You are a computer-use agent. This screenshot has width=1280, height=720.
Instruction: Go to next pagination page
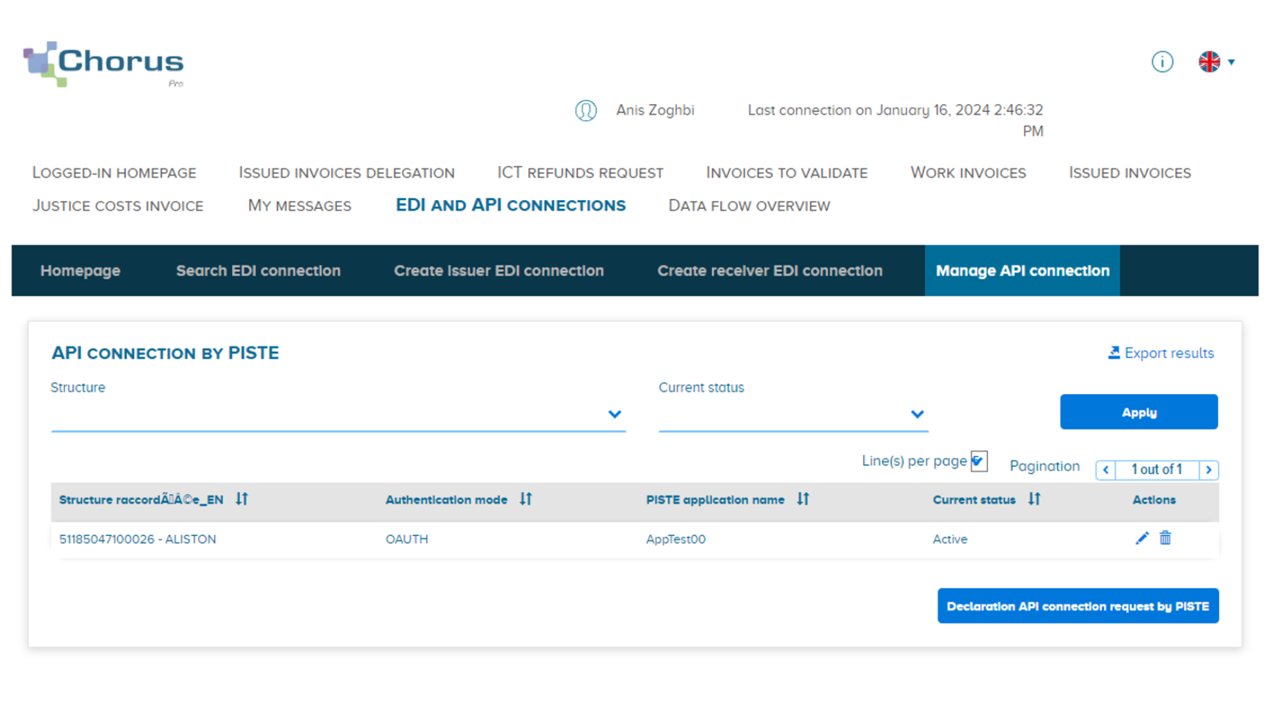(1209, 470)
